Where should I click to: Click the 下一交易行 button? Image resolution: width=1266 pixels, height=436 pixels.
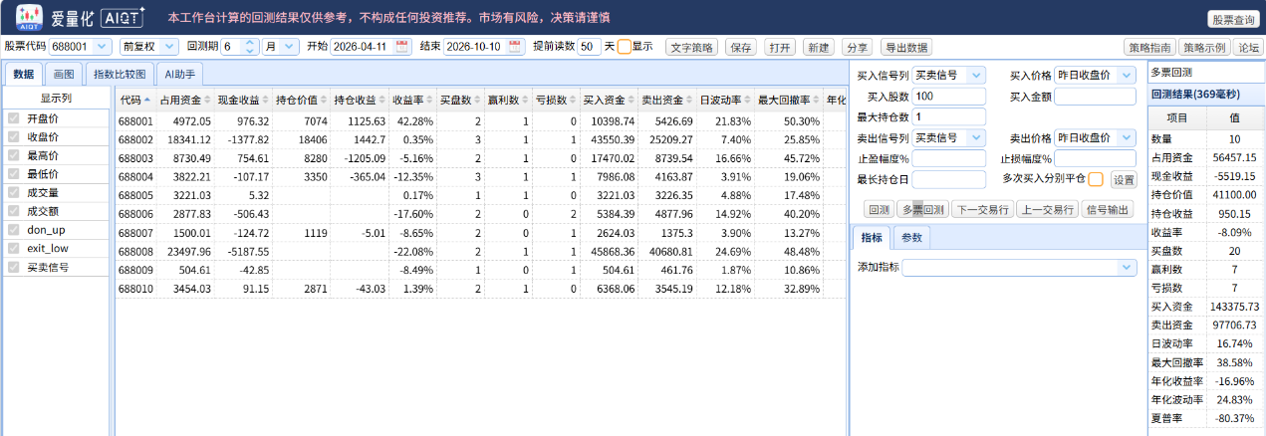pyautogui.click(x=982, y=209)
